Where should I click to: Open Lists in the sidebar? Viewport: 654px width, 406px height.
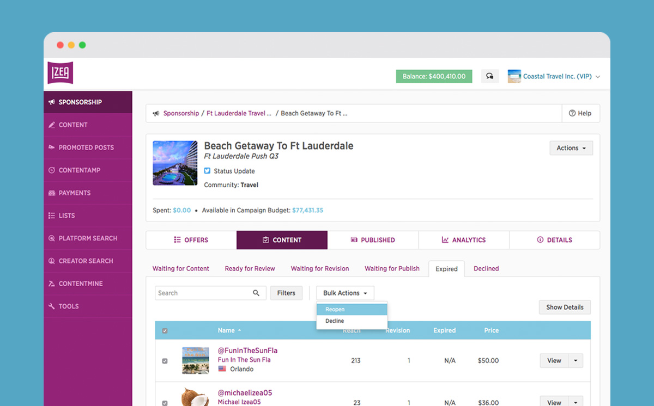coord(88,216)
